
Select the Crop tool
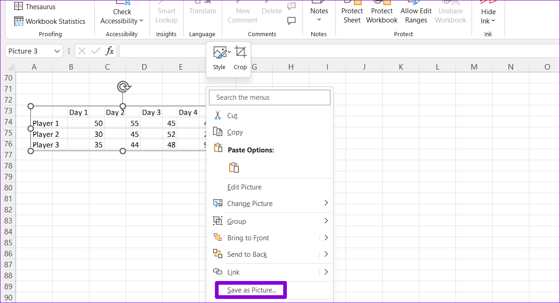tap(240, 59)
